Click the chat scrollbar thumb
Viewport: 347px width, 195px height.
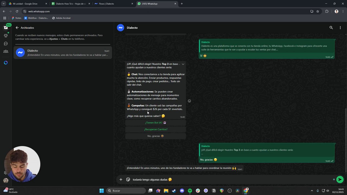tap(346, 140)
